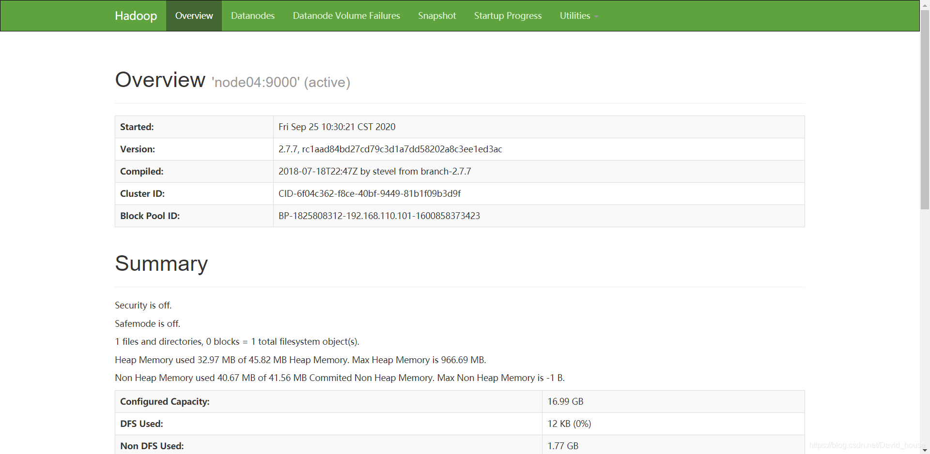
Task: Click the 'Version:' row label
Action: [138, 149]
